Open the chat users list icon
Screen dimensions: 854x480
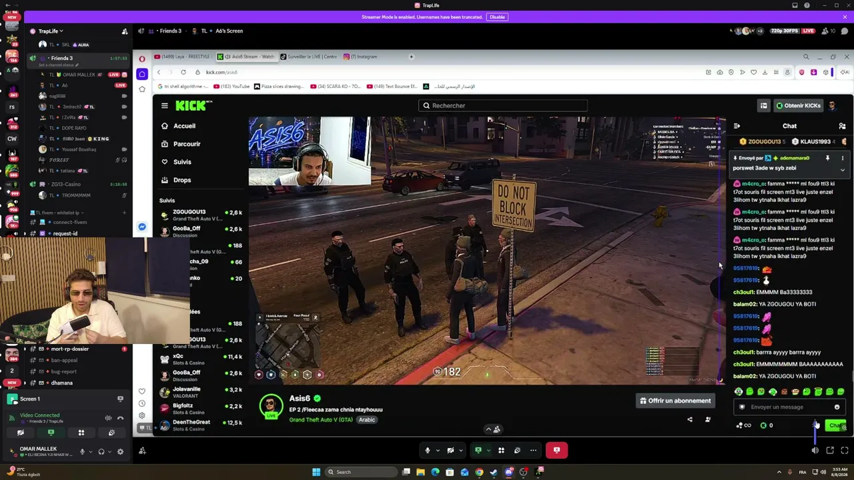(842, 126)
